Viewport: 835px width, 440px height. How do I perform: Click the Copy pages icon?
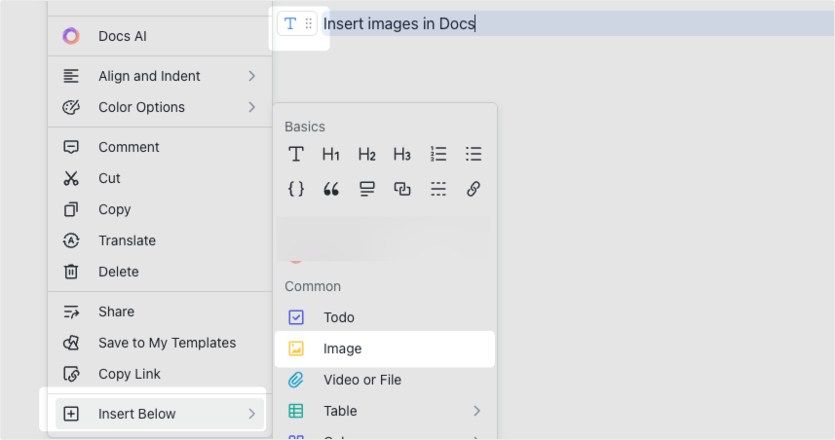[71, 209]
